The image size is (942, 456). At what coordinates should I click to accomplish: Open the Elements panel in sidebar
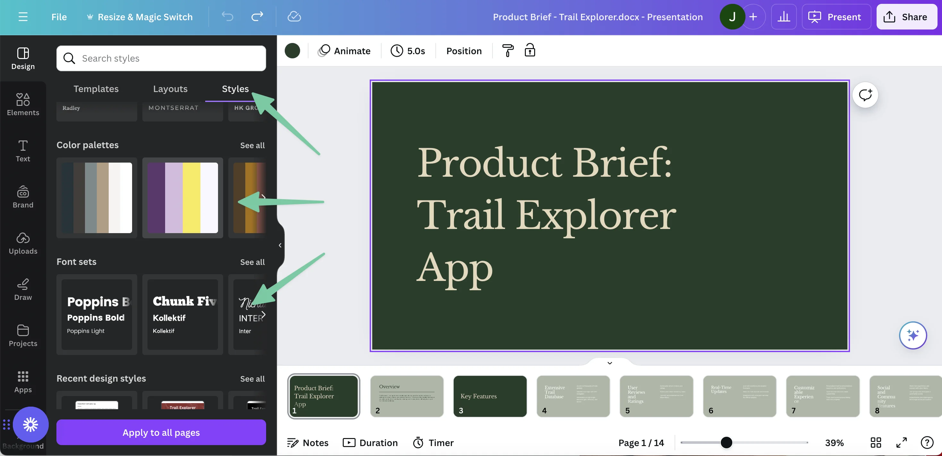coord(23,104)
